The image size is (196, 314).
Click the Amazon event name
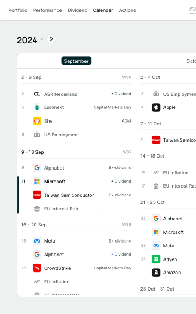172,273
